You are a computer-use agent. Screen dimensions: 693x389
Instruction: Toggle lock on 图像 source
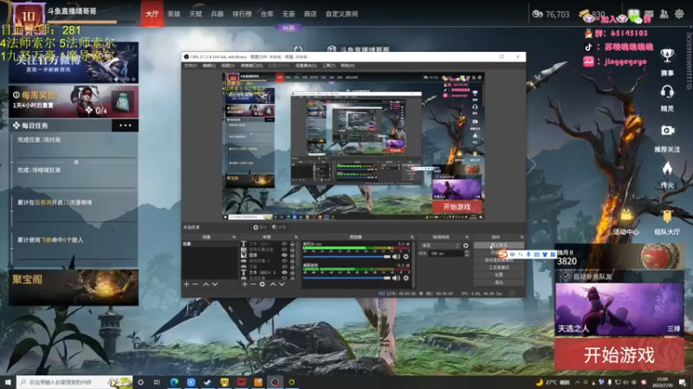pyautogui.click(x=292, y=255)
